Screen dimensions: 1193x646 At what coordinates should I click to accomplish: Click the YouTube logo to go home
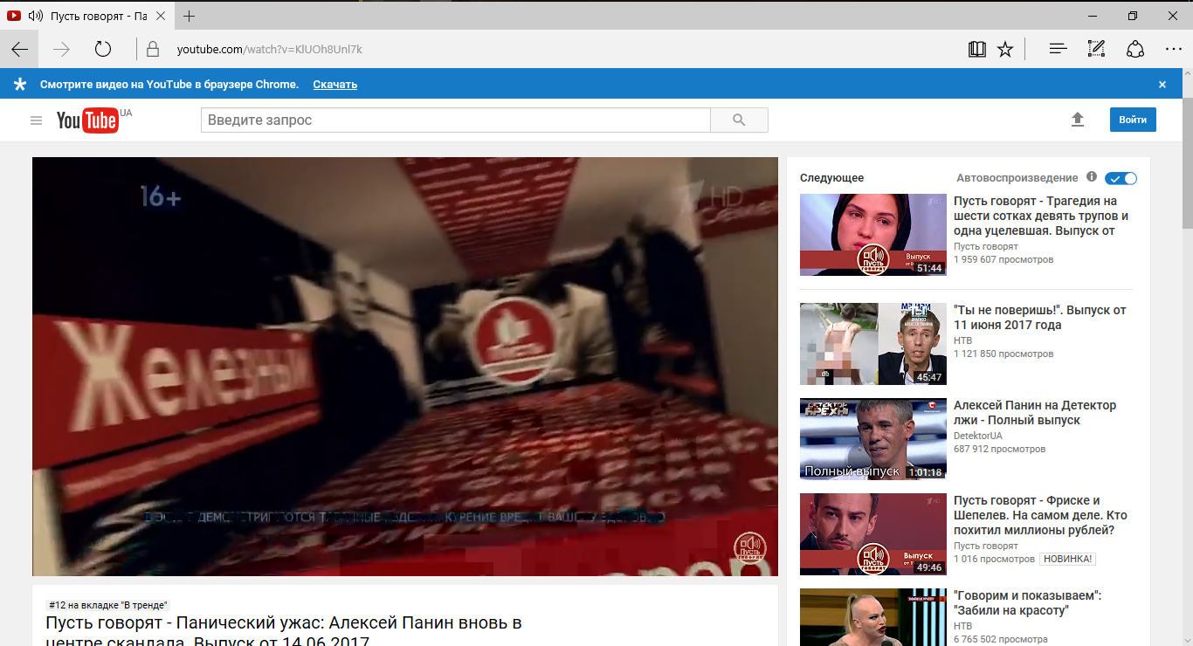pyautogui.click(x=87, y=120)
